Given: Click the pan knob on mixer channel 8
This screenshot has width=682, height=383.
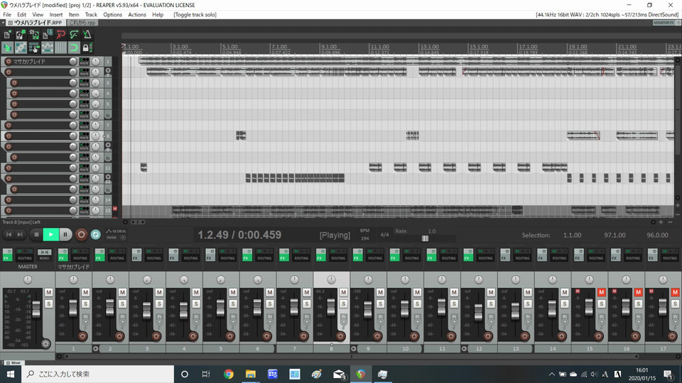Looking at the screenshot, I should point(331,280).
